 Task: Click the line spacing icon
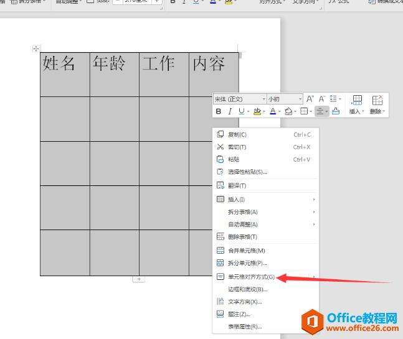pyautogui.click(x=335, y=99)
